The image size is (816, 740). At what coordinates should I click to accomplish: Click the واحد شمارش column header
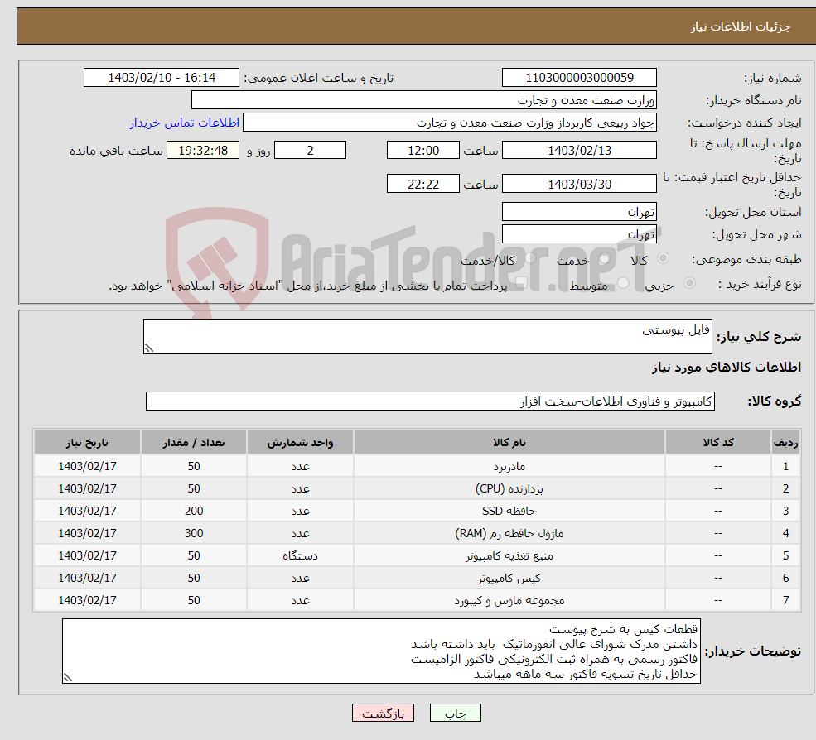pos(300,442)
